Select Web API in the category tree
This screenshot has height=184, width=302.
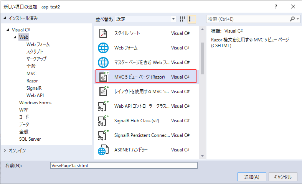(35, 95)
